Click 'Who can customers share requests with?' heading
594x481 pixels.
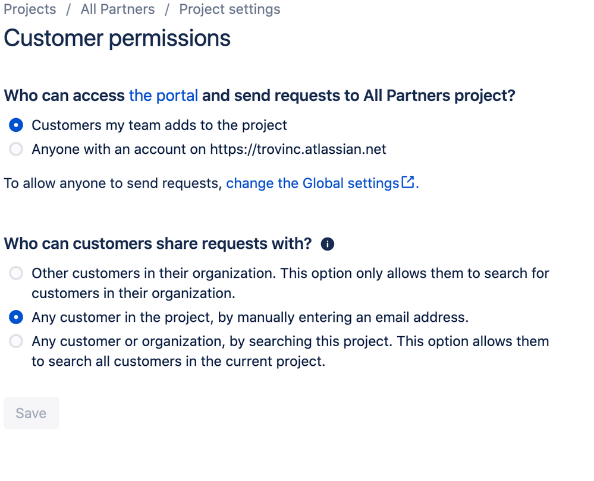[158, 243]
